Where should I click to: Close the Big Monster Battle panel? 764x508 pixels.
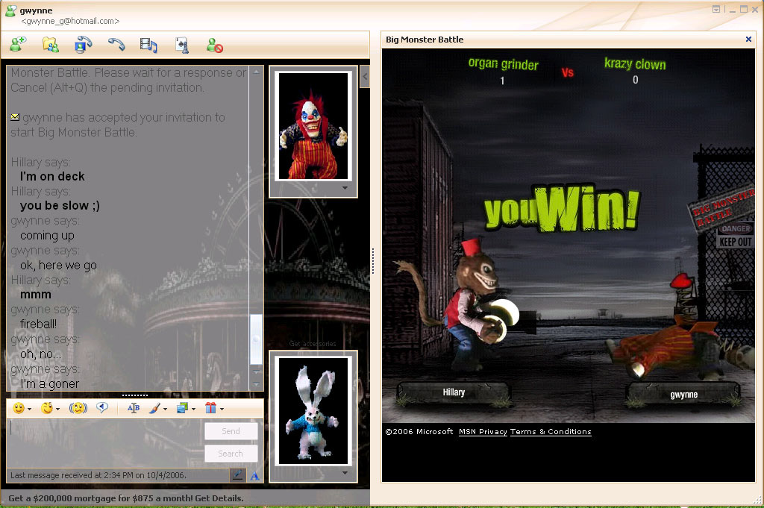click(x=748, y=39)
